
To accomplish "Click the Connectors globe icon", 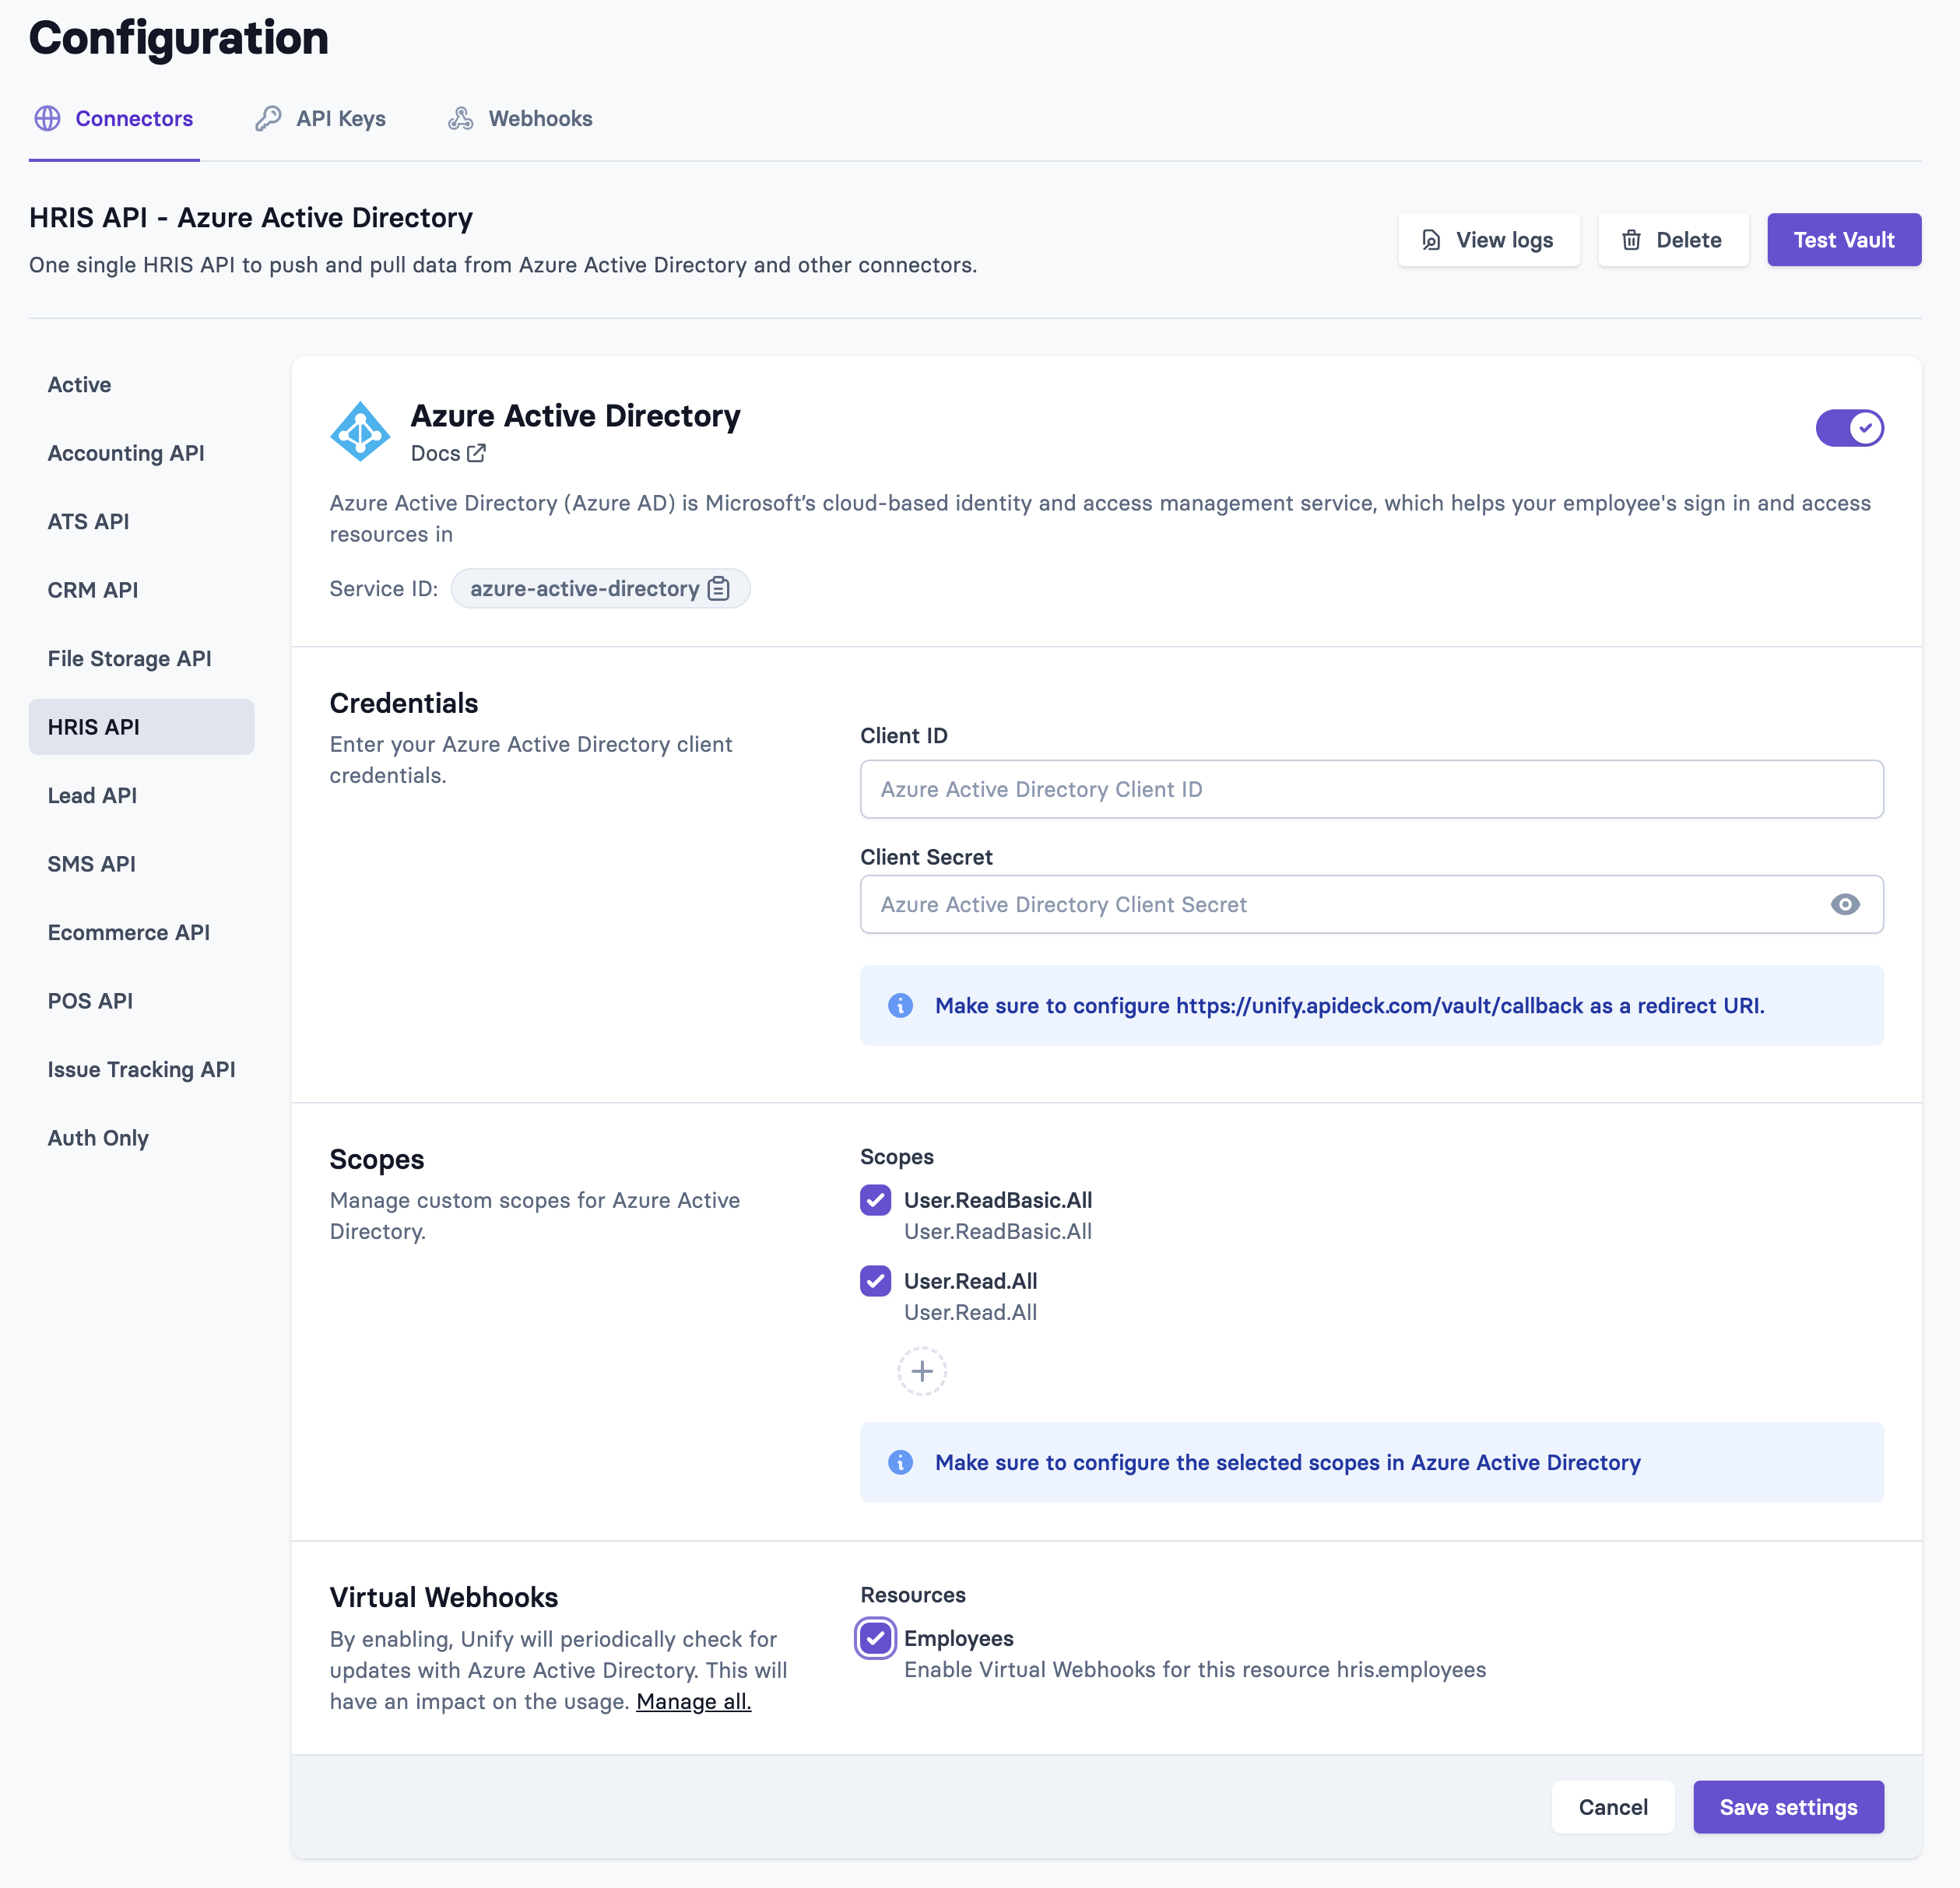I will point(47,119).
